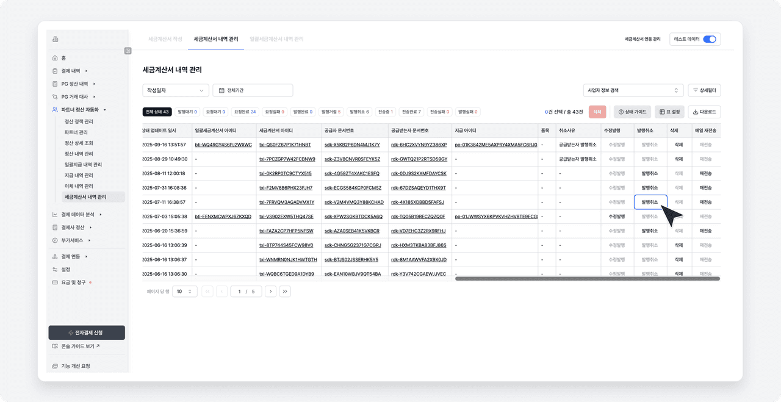This screenshot has height=402, width=781.
Task: Open the 사업자 정보 검색 dropdown
Action: click(633, 90)
